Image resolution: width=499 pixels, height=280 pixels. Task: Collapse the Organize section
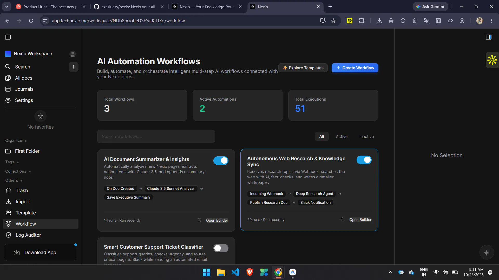click(x=16, y=141)
